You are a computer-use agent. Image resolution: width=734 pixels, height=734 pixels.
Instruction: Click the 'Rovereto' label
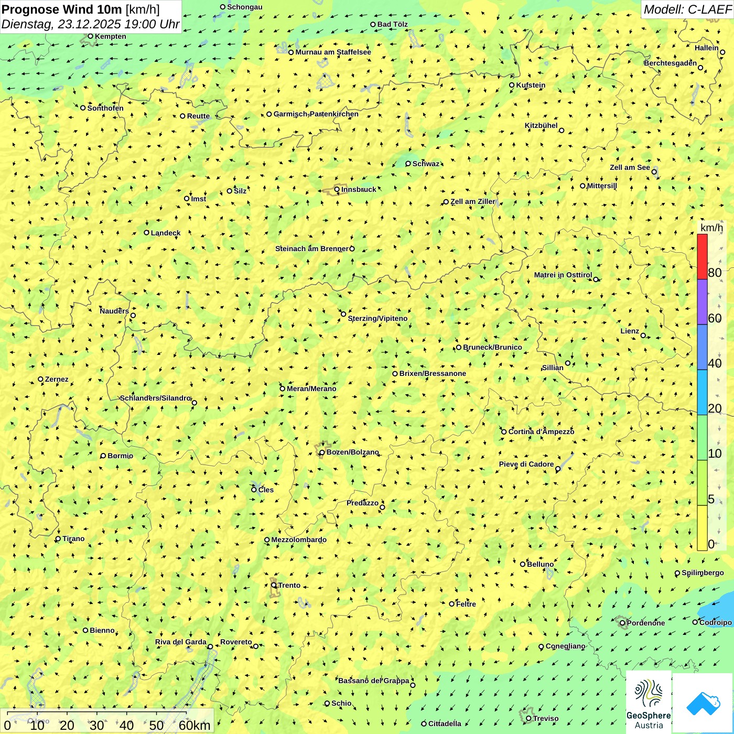pos(236,642)
